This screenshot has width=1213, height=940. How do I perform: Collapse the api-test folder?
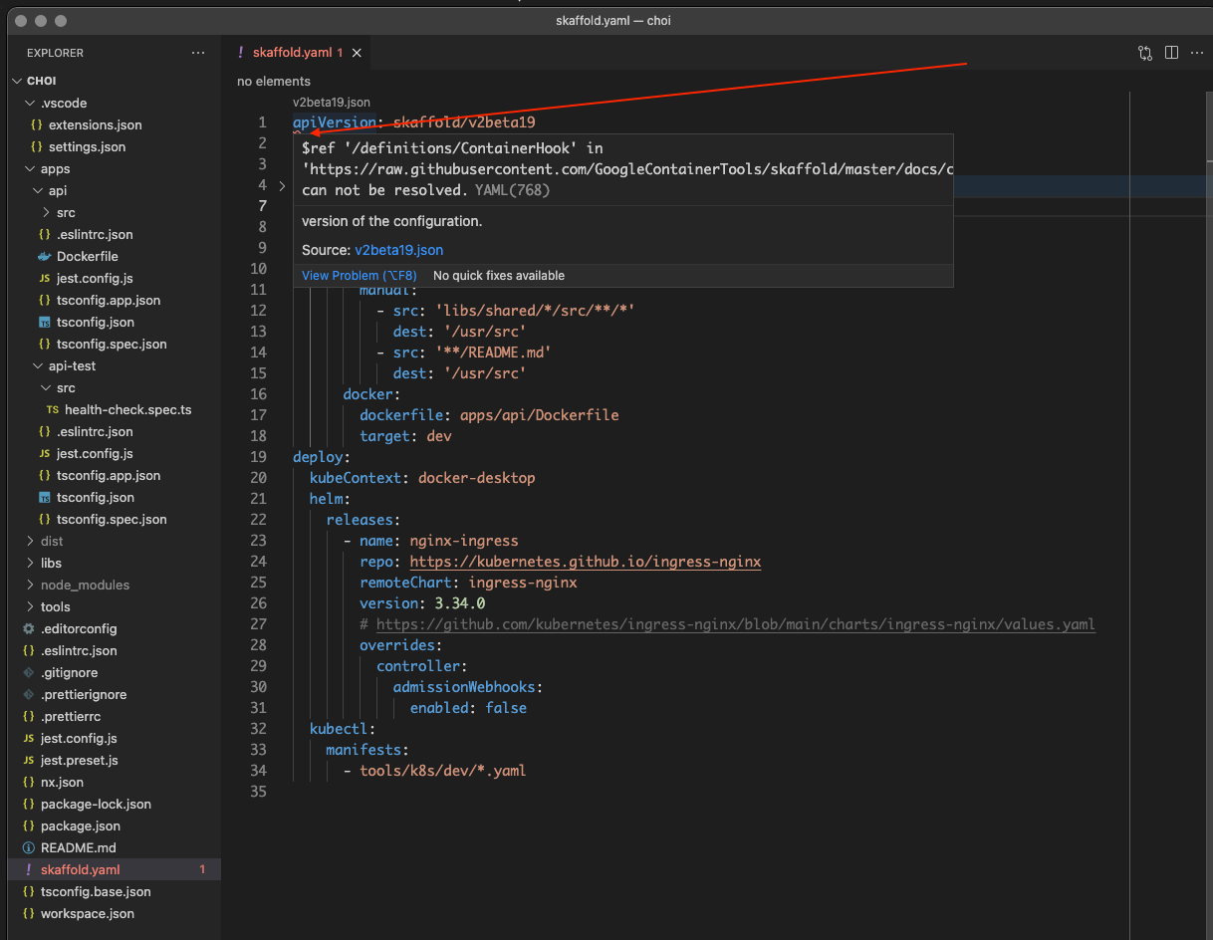point(37,365)
